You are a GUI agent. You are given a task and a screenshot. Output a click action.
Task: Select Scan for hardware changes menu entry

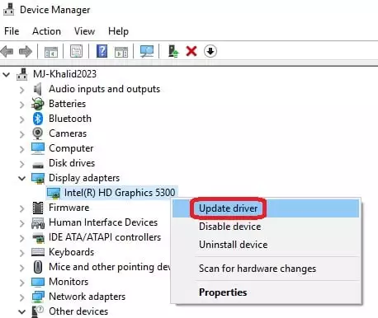[x=266, y=269]
